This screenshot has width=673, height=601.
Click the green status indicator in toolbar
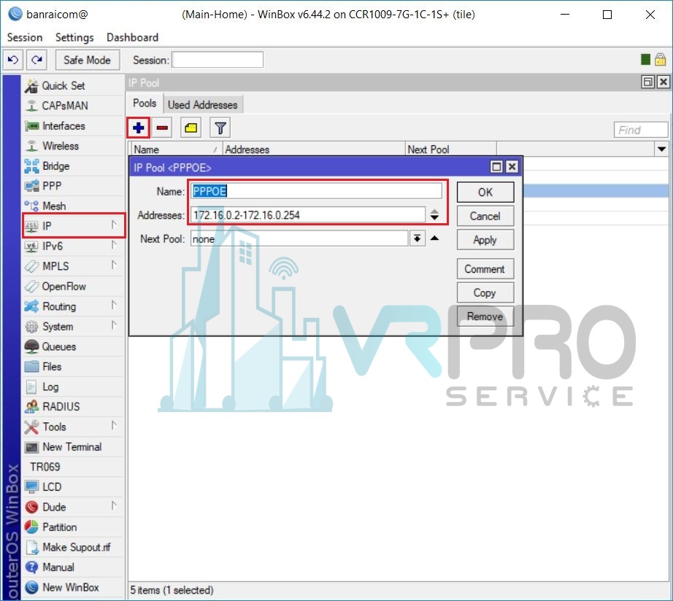[x=645, y=60]
